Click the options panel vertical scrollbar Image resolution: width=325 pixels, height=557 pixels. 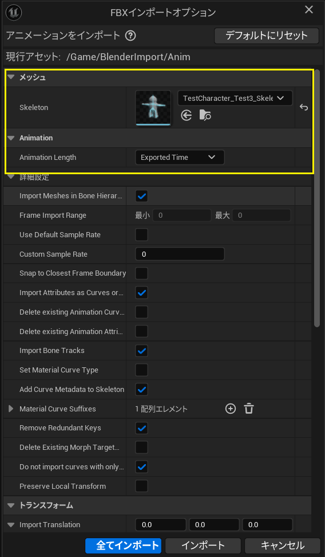[x=317, y=198]
